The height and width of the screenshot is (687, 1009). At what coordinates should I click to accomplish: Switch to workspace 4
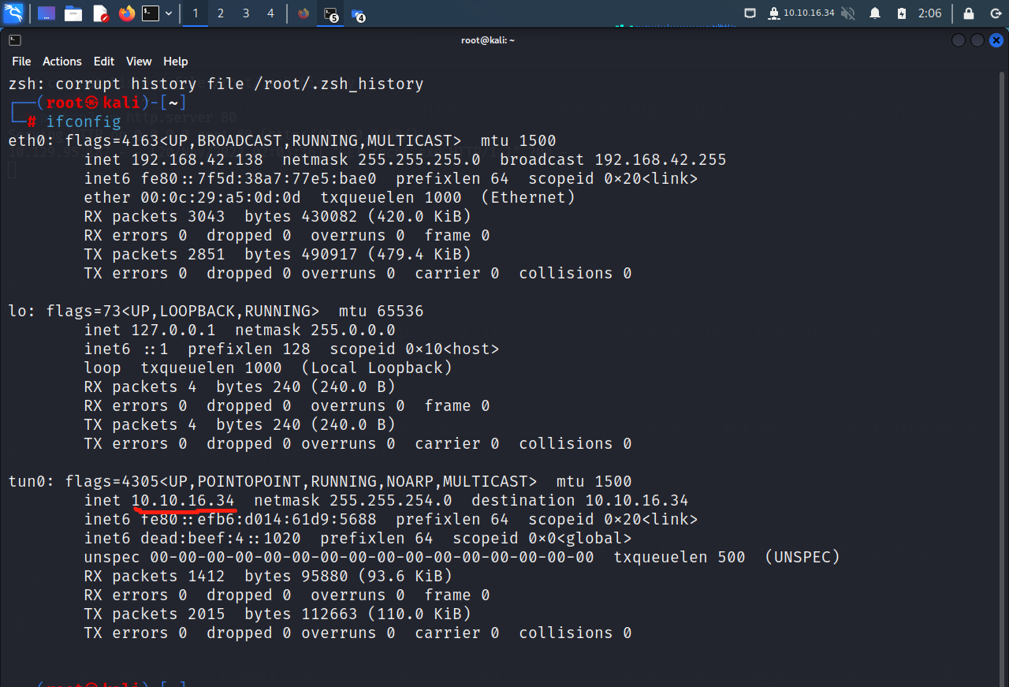(x=270, y=13)
